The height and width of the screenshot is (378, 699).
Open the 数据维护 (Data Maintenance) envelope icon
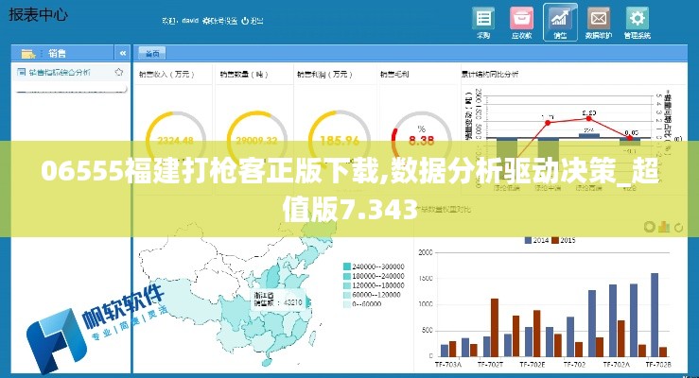pos(598,23)
